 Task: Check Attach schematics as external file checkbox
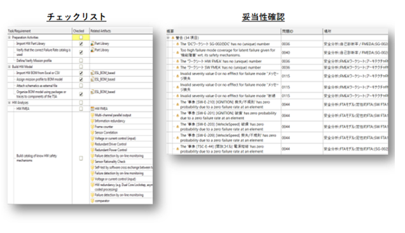click(81, 86)
